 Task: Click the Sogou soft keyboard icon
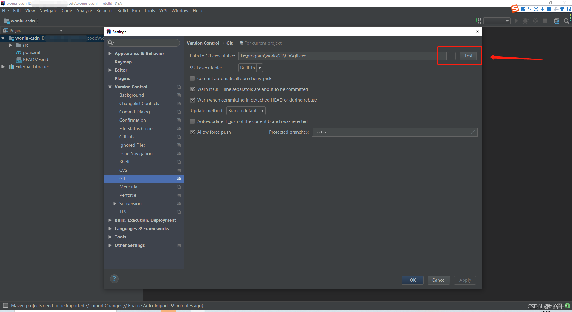pos(549,9)
